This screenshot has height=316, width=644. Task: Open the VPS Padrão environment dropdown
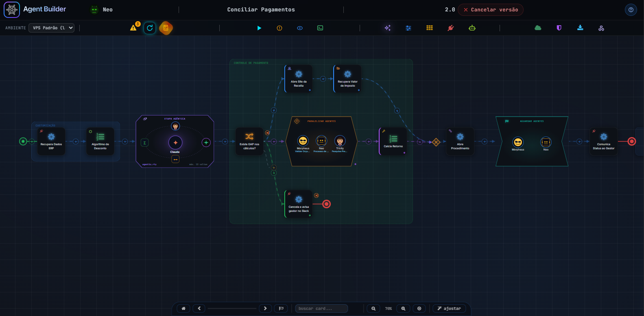[x=52, y=28]
